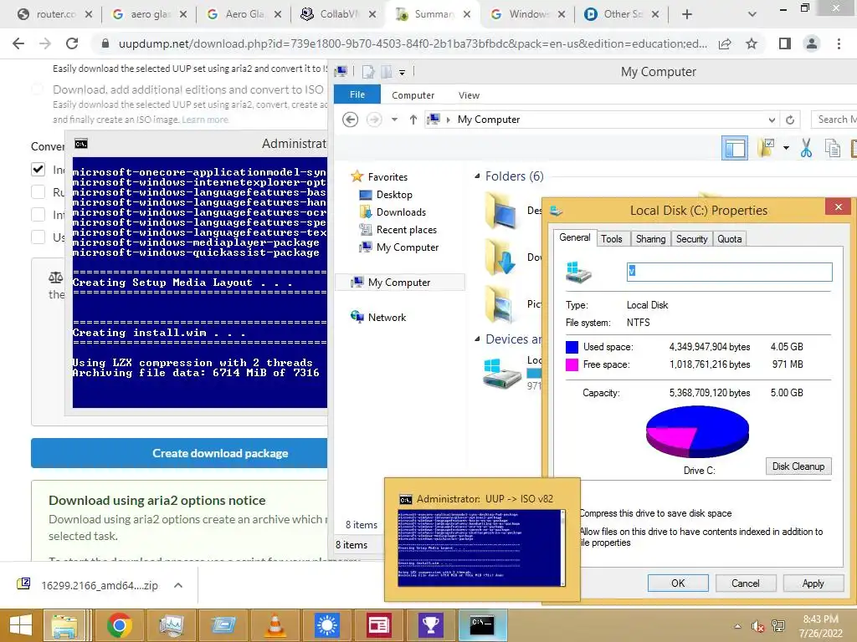Click Apply in disk properties
This screenshot has height=642, width=857.
813,583
